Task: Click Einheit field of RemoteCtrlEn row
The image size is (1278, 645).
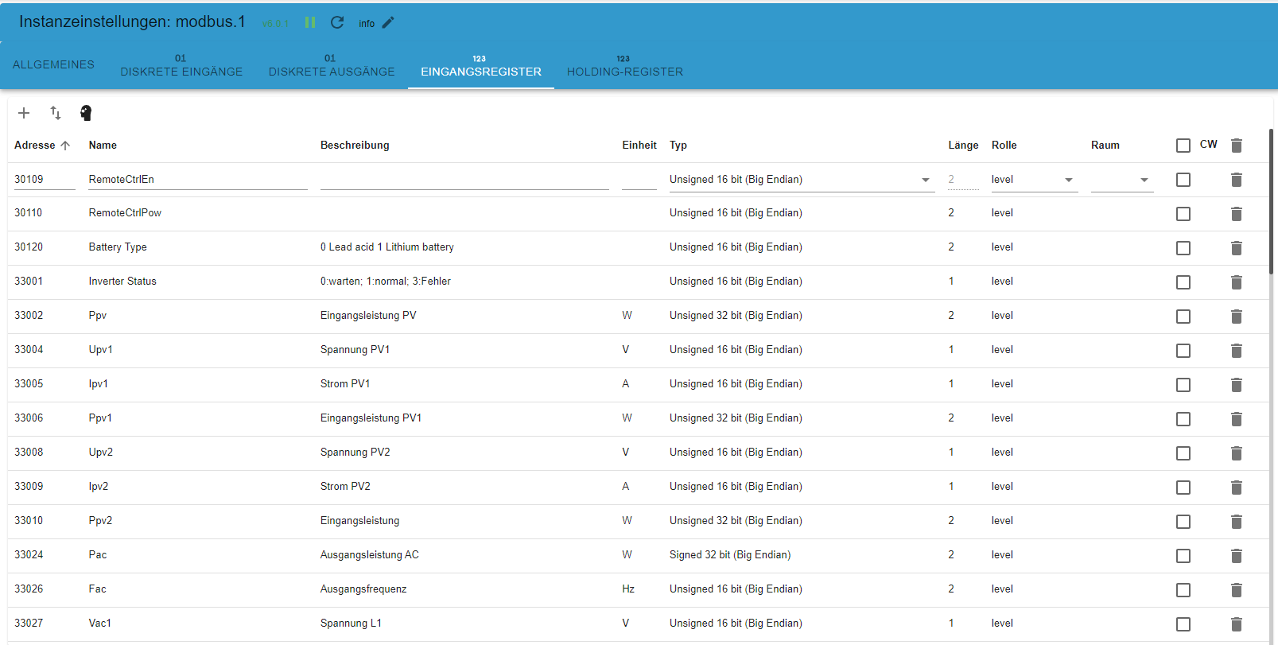Action: point(639,180)
